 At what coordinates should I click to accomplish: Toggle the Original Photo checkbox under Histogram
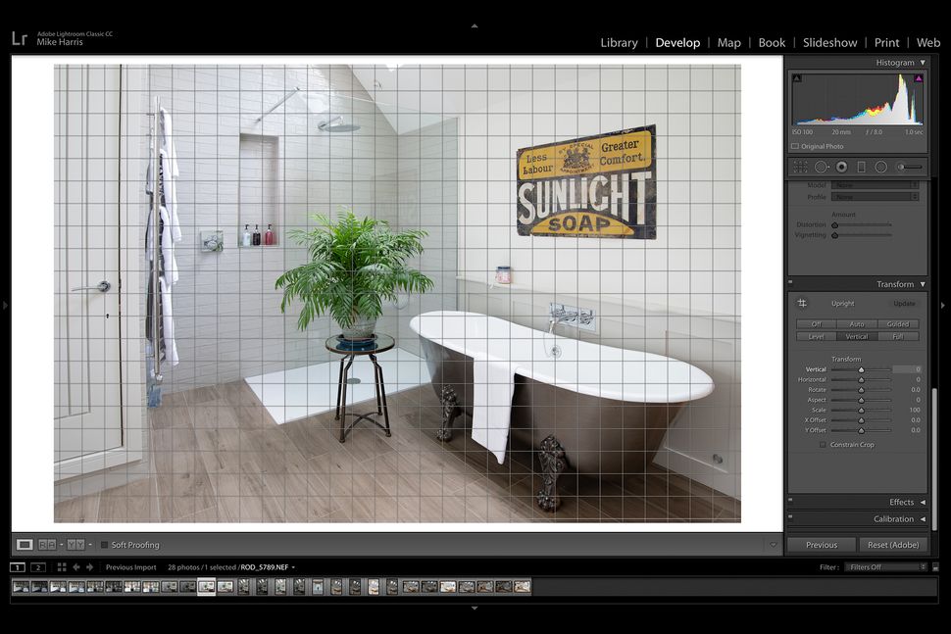point(795,145)
